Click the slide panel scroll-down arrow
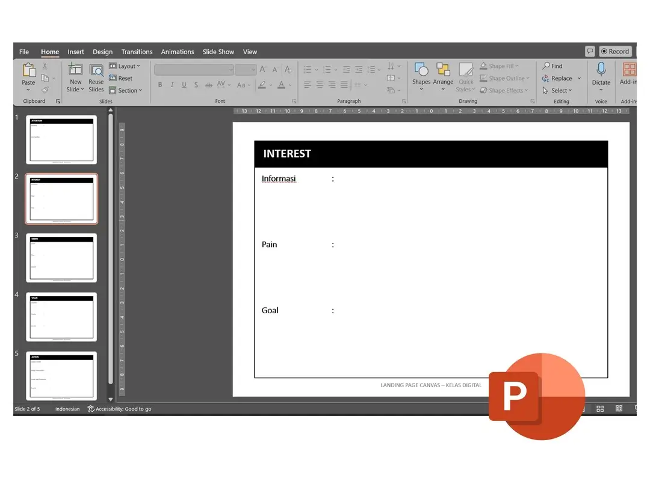 click(x=111, y=400)
